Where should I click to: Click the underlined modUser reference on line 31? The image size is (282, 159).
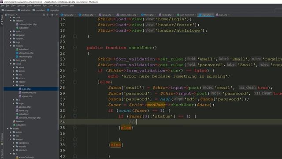pyautogui.click(x=156, y=105)
